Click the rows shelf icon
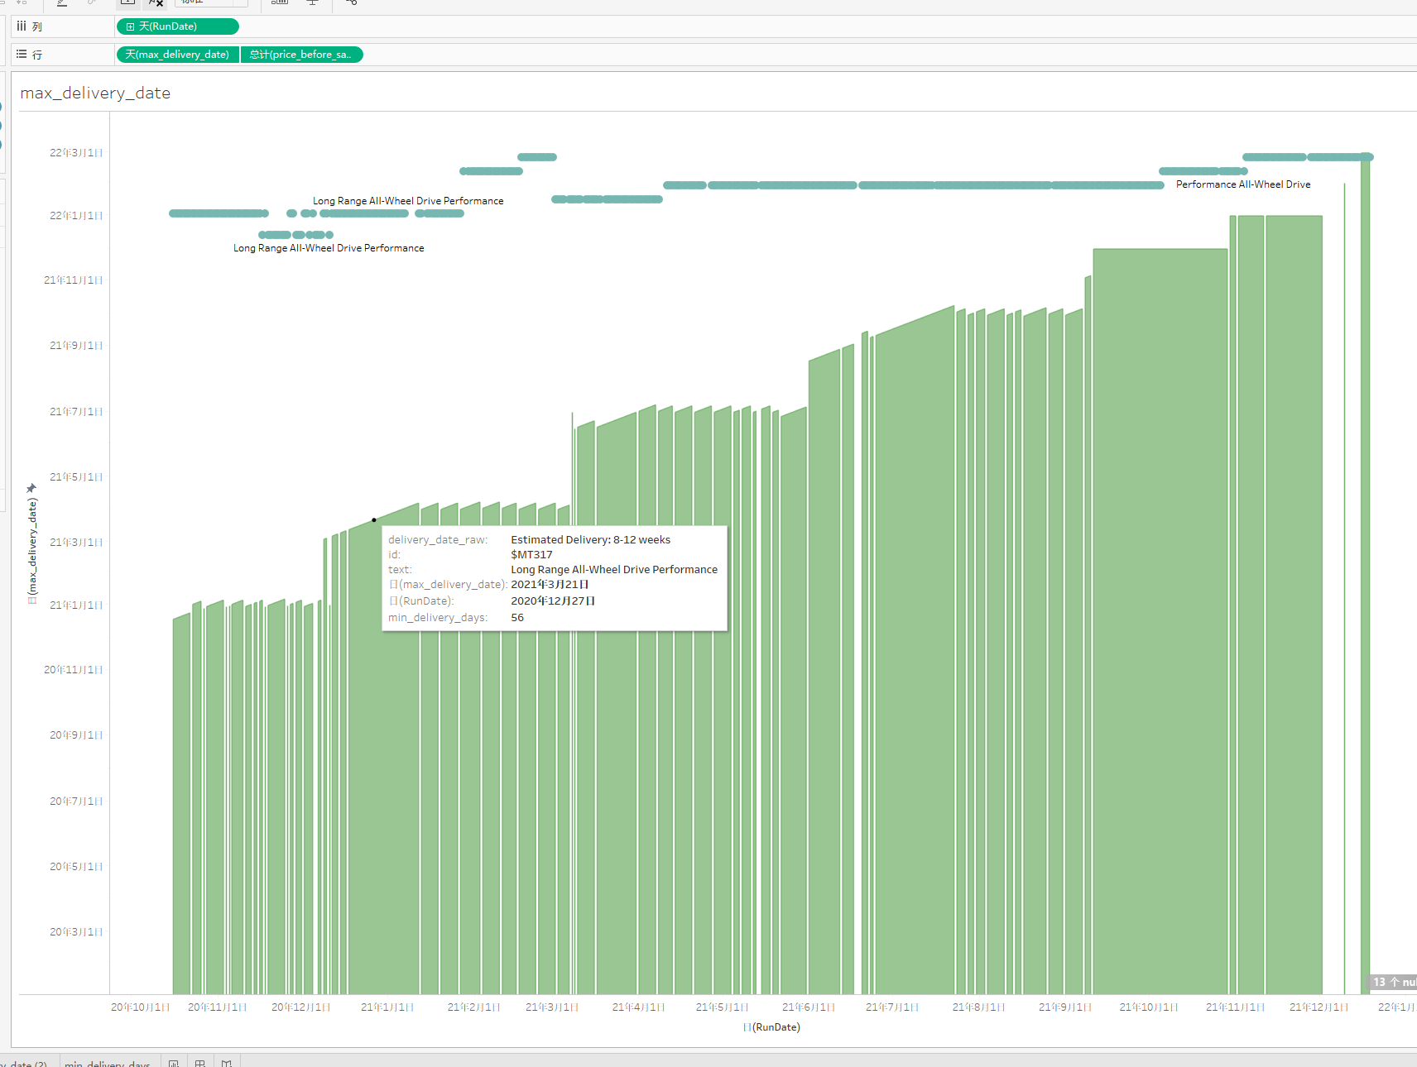This screenshot has height=1067, width=1417. 22,55
